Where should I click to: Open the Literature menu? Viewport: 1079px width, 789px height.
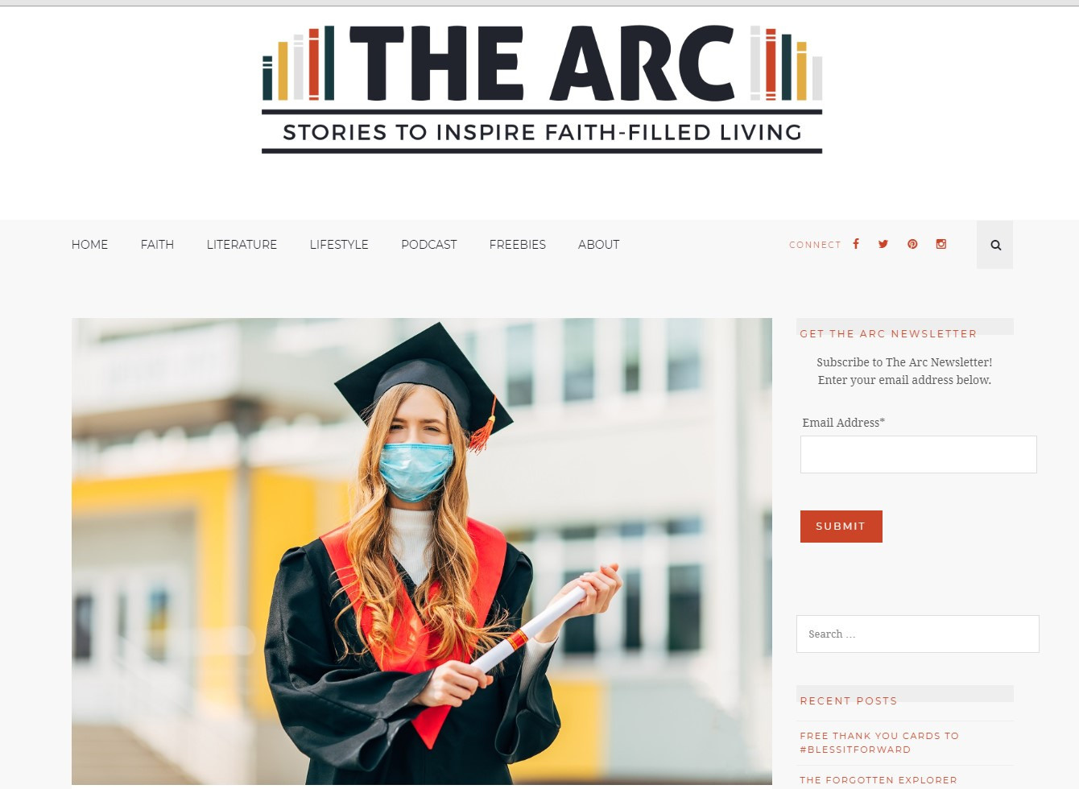(242, 245)
